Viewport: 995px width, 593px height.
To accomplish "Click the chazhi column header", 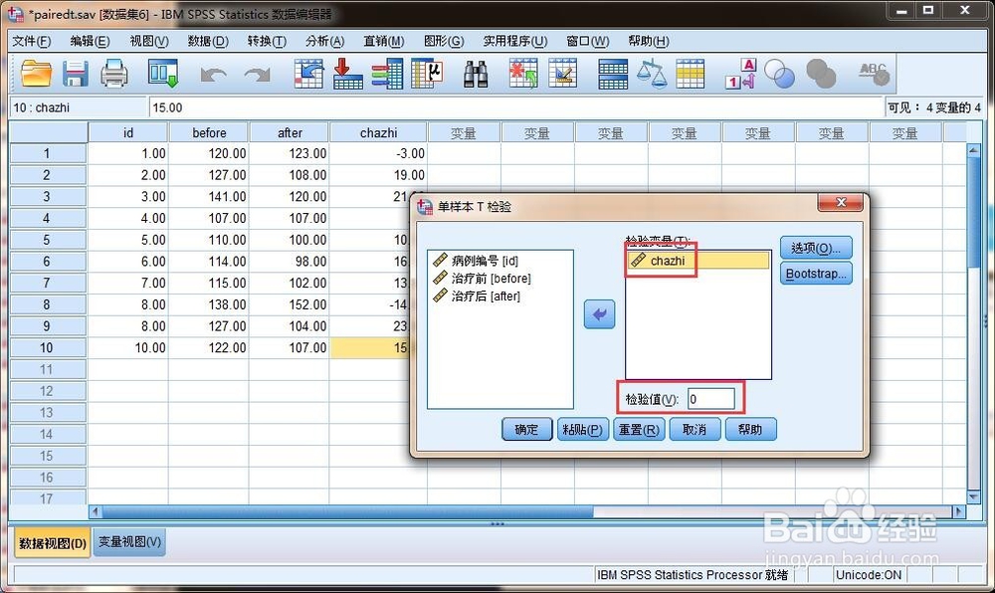I will [378, 132].
